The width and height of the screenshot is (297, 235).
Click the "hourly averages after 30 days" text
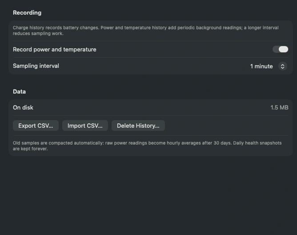coord(199,143)
